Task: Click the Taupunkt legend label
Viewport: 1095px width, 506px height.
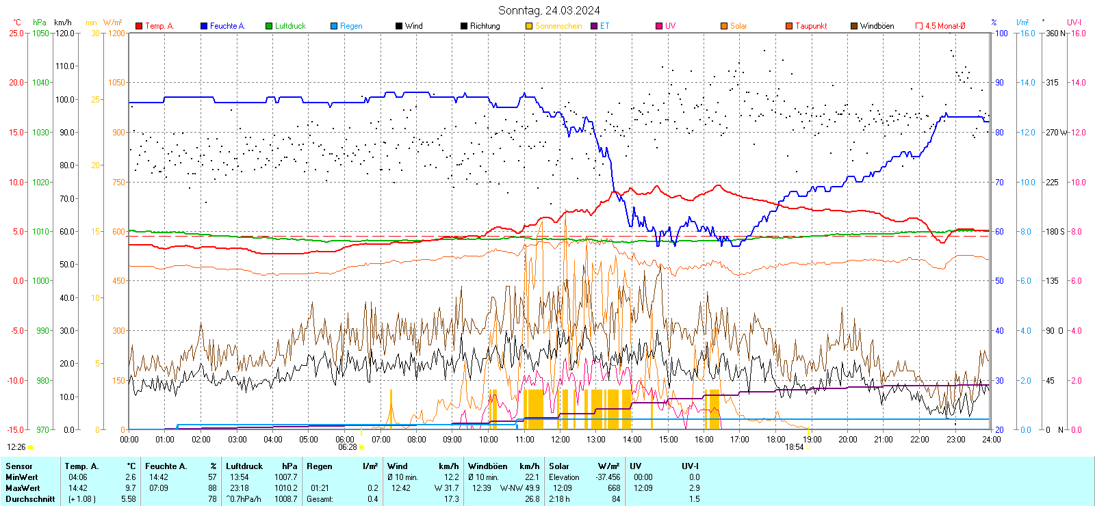Action: coord(811,26)
